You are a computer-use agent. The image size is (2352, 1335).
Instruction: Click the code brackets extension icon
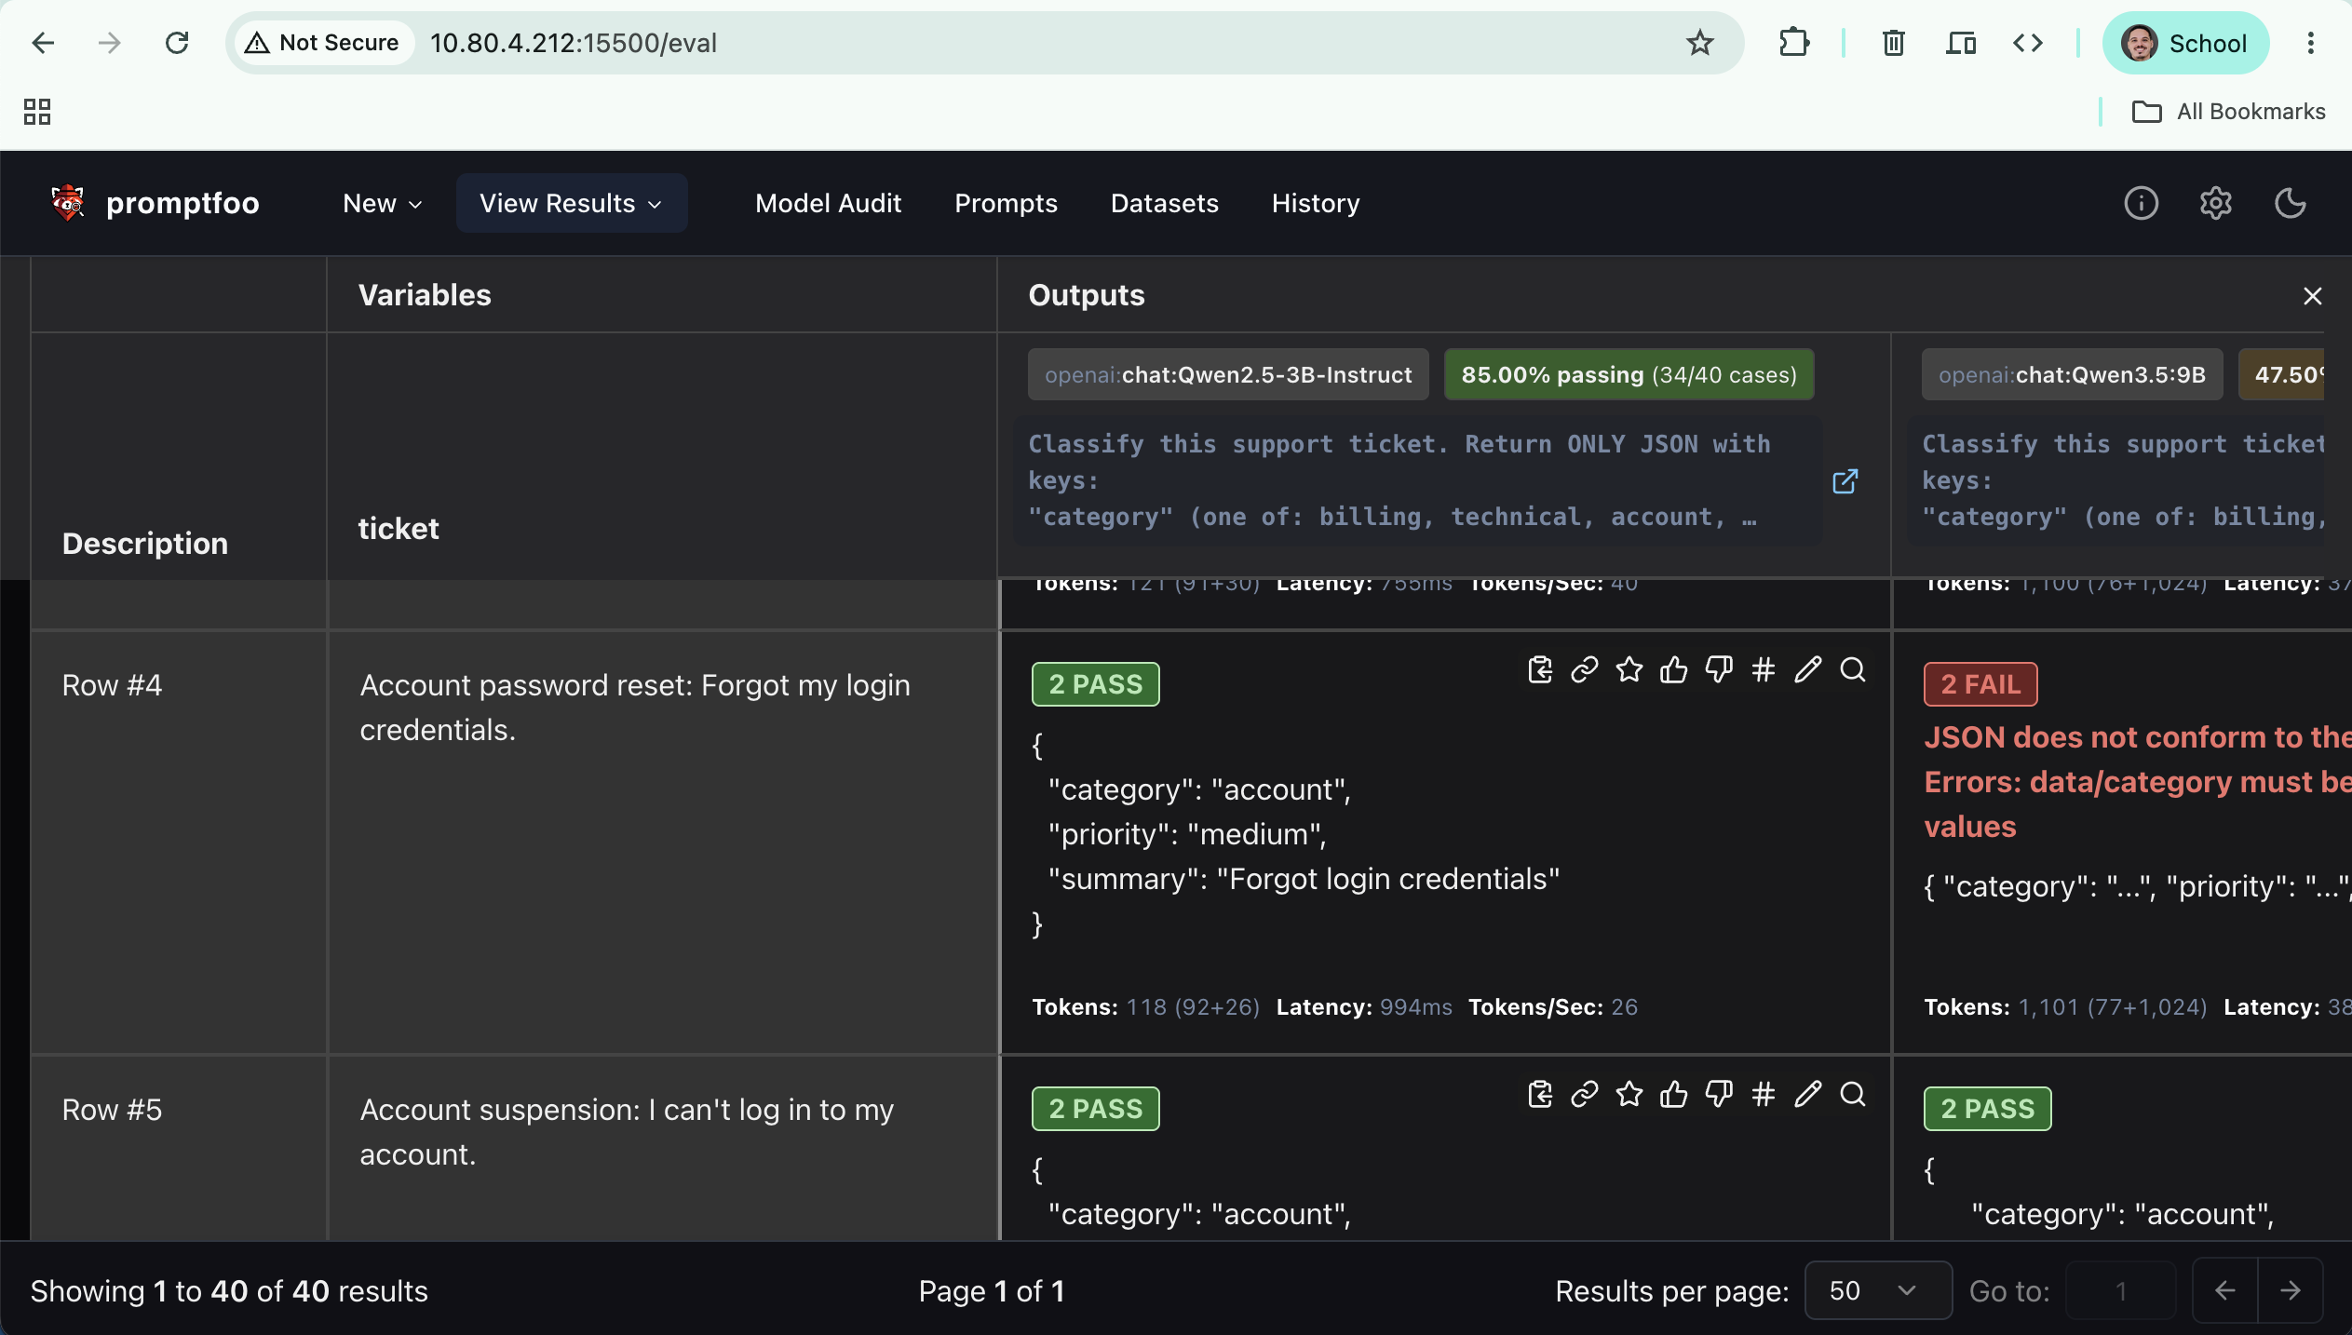click(x=2028, y=43)
